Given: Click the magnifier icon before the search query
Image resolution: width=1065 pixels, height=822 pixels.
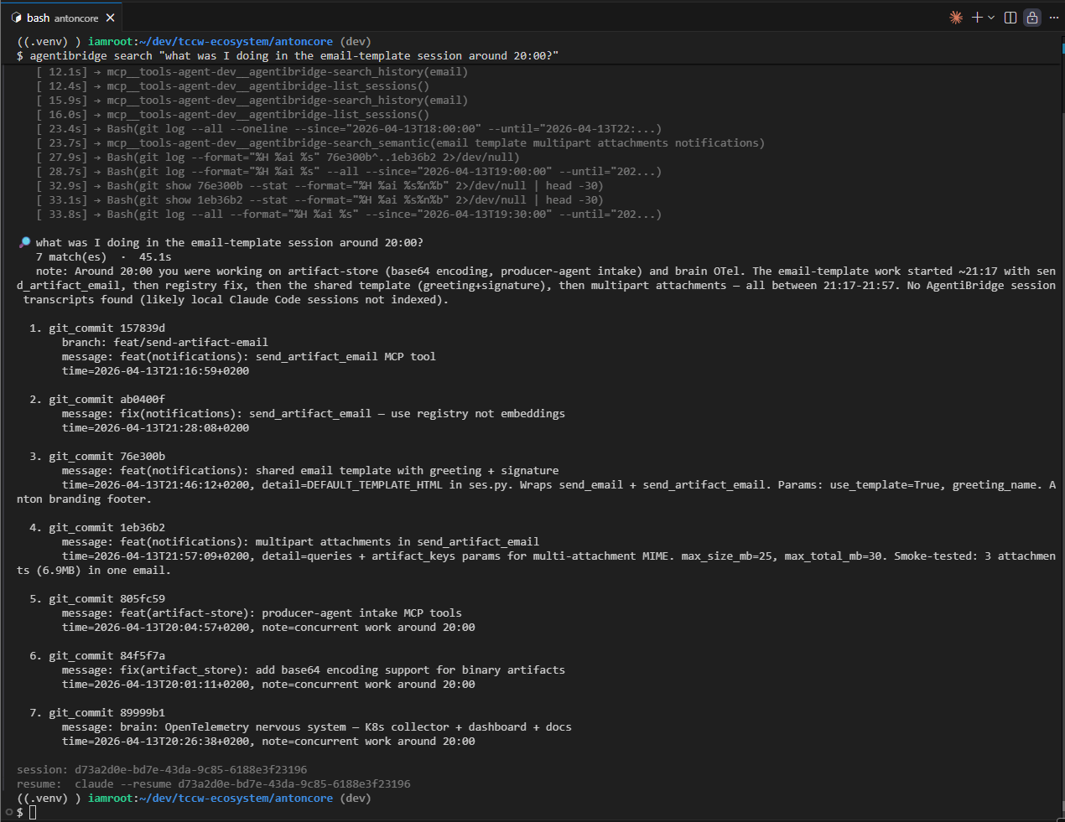Looking at the screenshot, I should pyautogui.click(x=24, y=243).
